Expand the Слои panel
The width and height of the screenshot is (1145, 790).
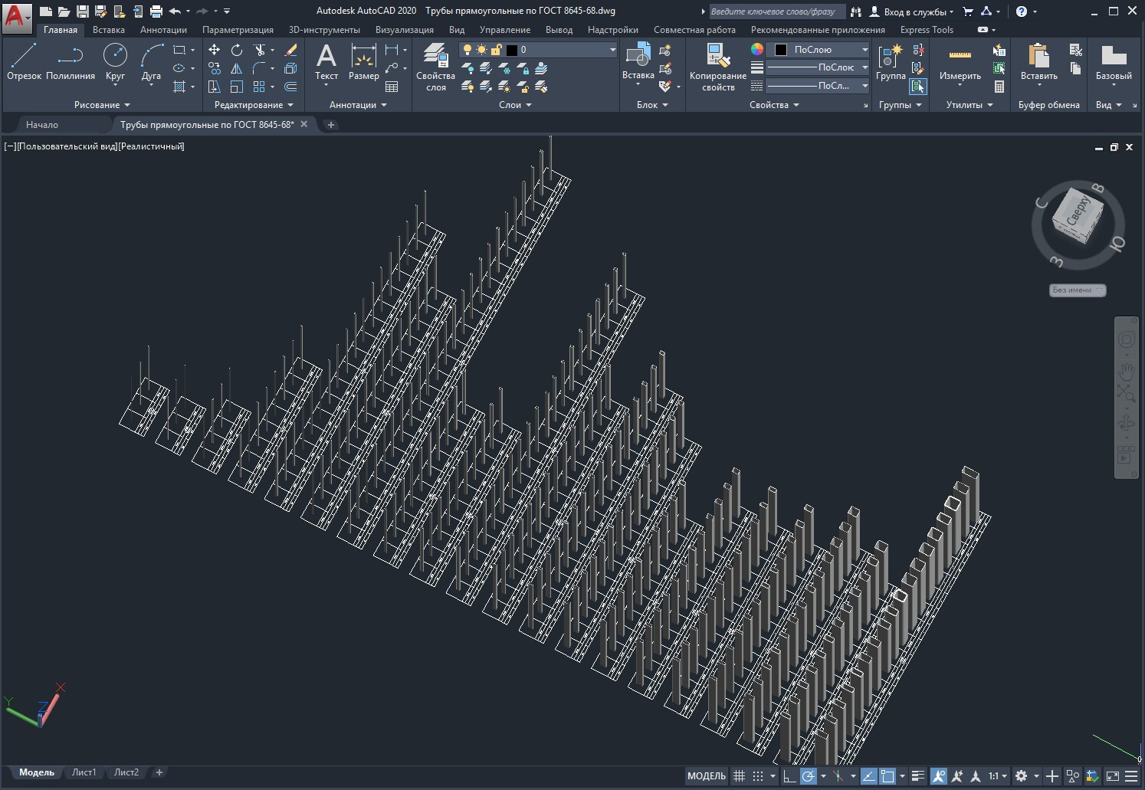point(515,105)
